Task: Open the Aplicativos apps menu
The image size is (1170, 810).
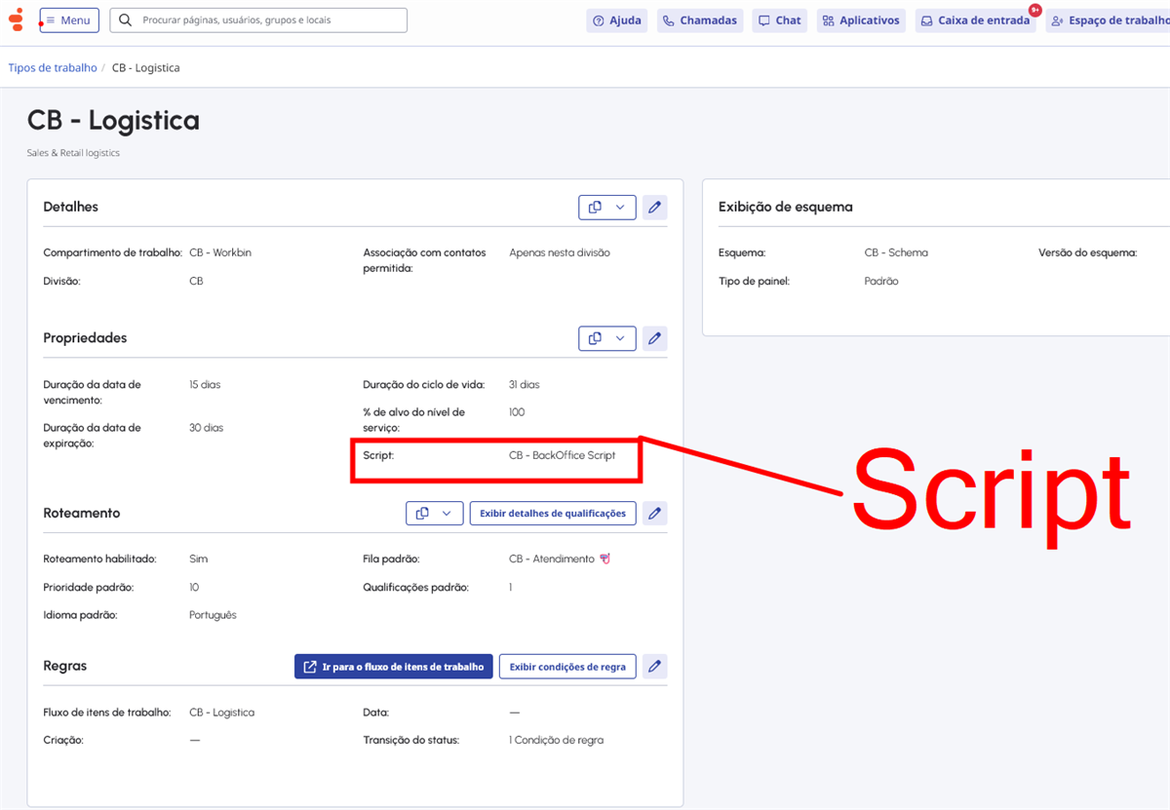Action: 861,20
